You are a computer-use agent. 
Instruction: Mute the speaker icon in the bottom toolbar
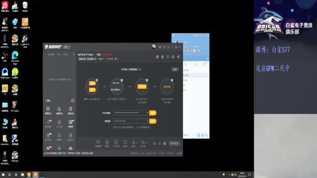(x=143, y=143)
